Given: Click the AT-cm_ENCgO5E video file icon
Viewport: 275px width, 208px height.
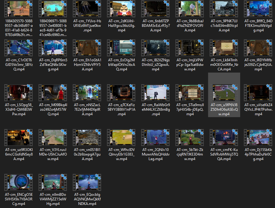Looking at the screenshot, I should (19, 183).
